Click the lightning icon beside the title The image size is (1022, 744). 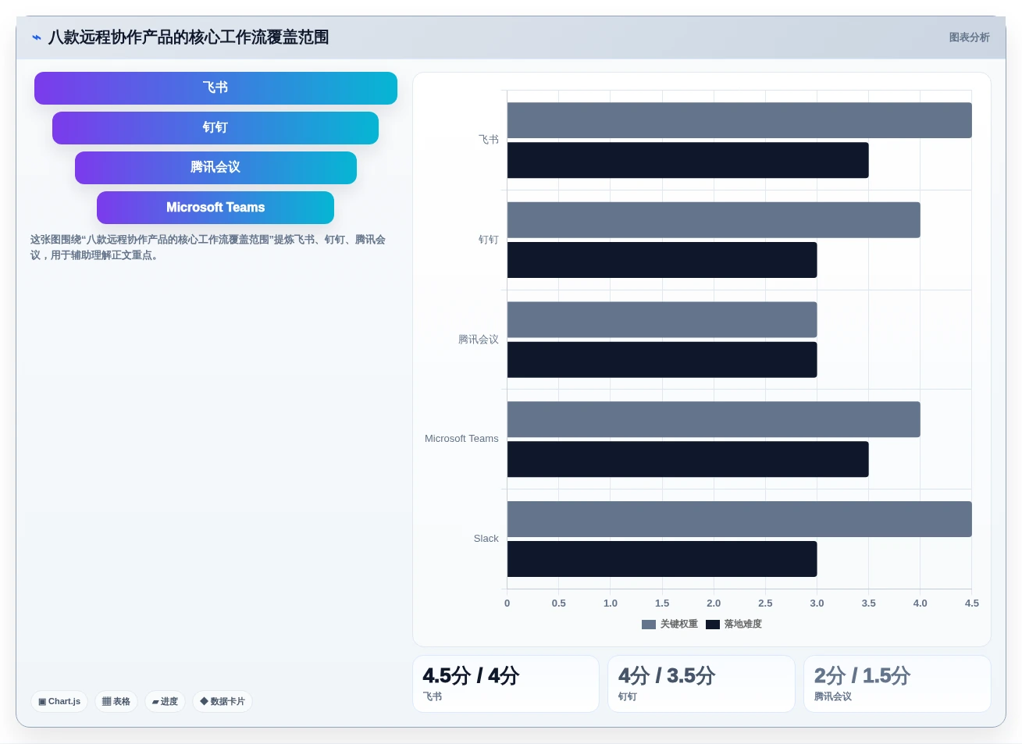tap(37, 37)
